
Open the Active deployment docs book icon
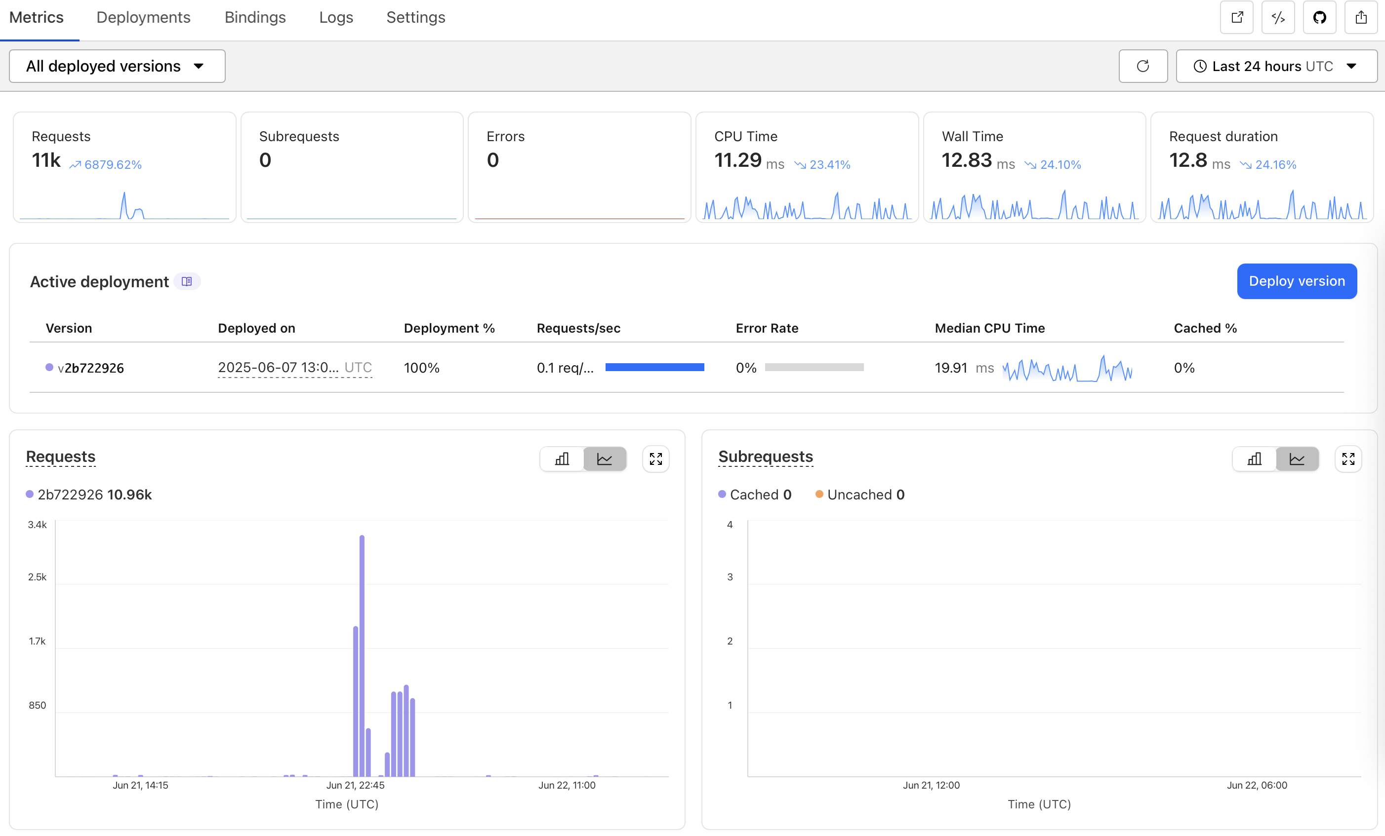click(x=187, y=281)
